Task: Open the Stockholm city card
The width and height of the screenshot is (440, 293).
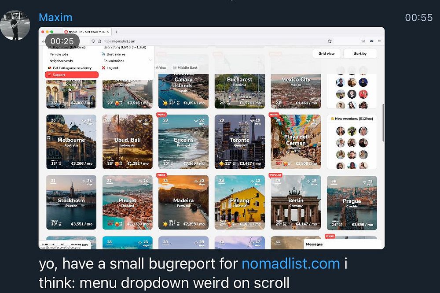Action: click(x=71, y=203)
